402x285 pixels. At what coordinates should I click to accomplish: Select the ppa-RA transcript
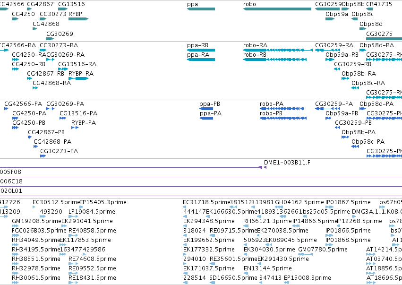point(201,60)
